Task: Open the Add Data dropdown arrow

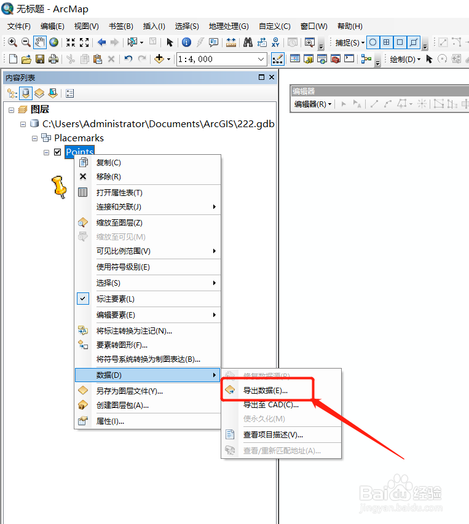Action: [x=168, y=59]
